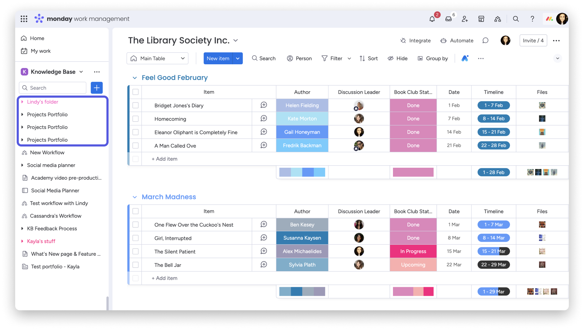Click the invite members icon in top bar
Screen dimensions: 584x330
465,19
